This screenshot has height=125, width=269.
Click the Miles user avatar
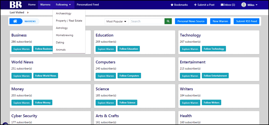point(244,5)
